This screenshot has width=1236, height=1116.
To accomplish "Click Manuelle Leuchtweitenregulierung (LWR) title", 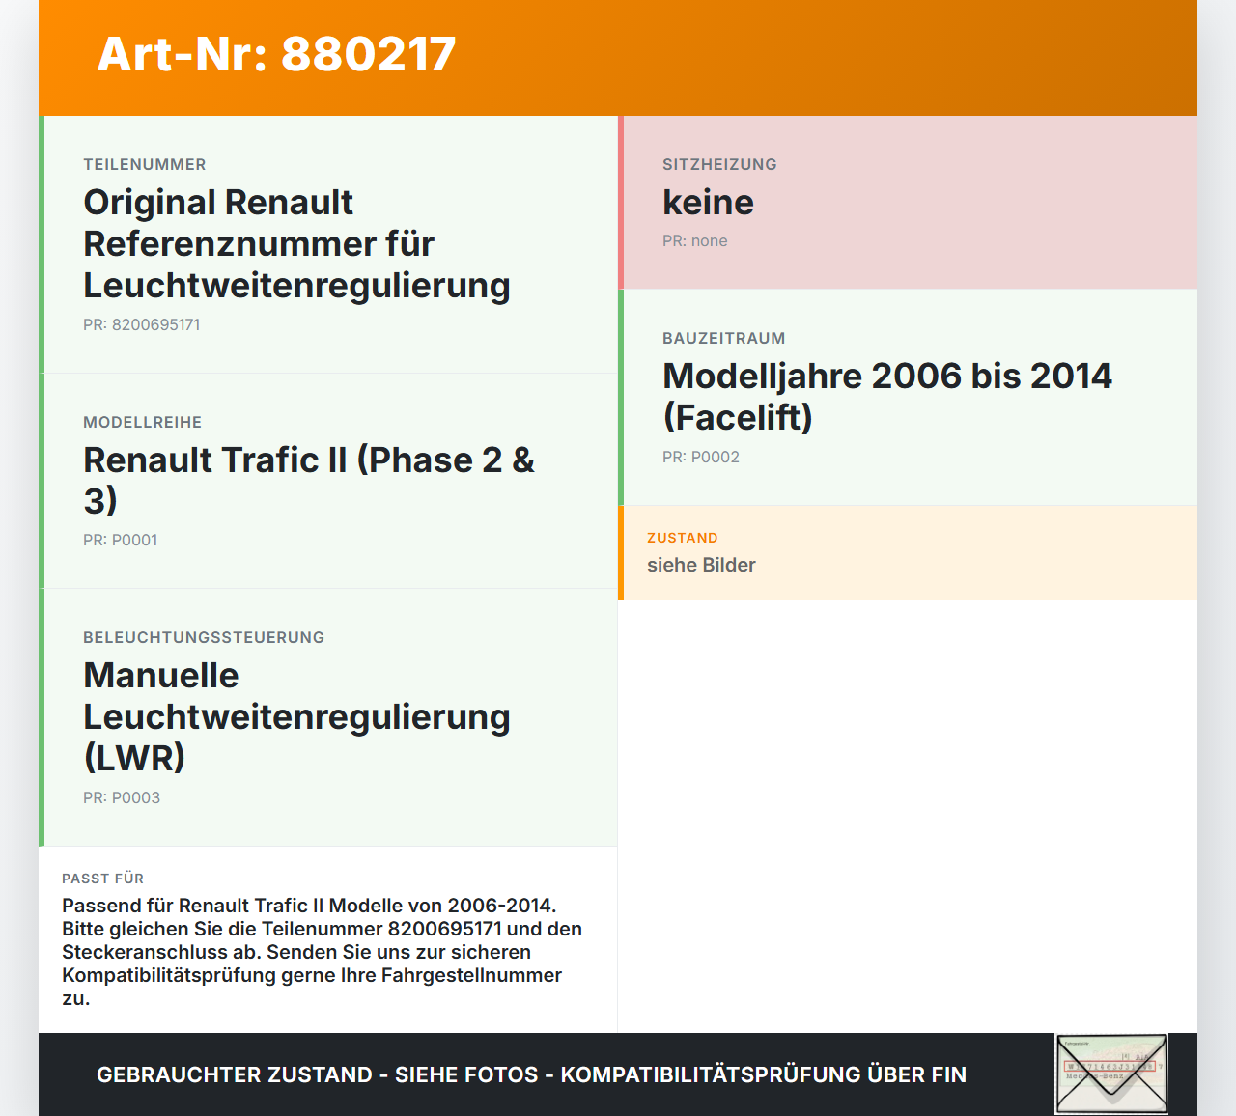I will tap(296, 716).
